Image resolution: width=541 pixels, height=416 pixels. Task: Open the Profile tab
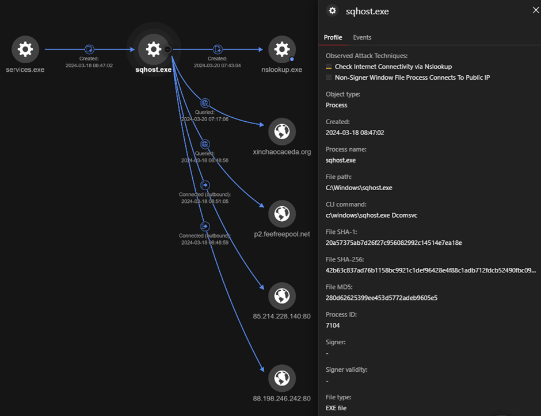[x=333, y=37]
